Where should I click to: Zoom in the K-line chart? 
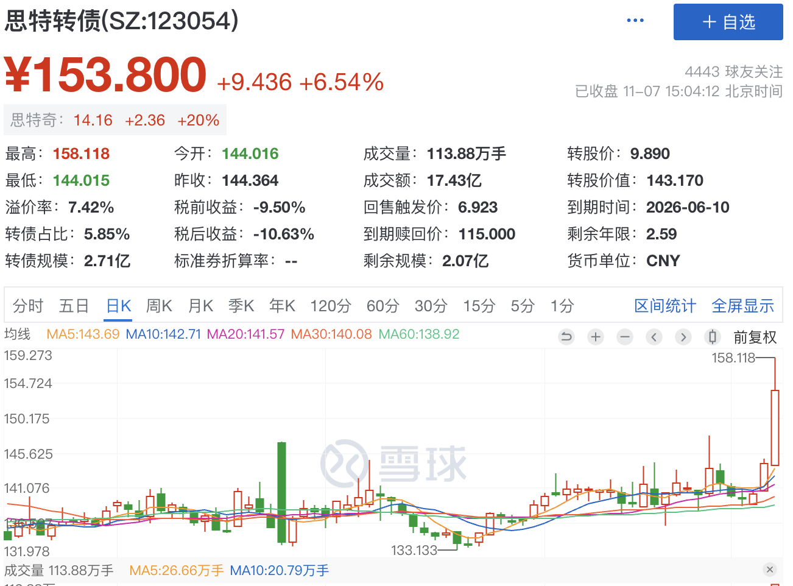(x=596, y=337)
